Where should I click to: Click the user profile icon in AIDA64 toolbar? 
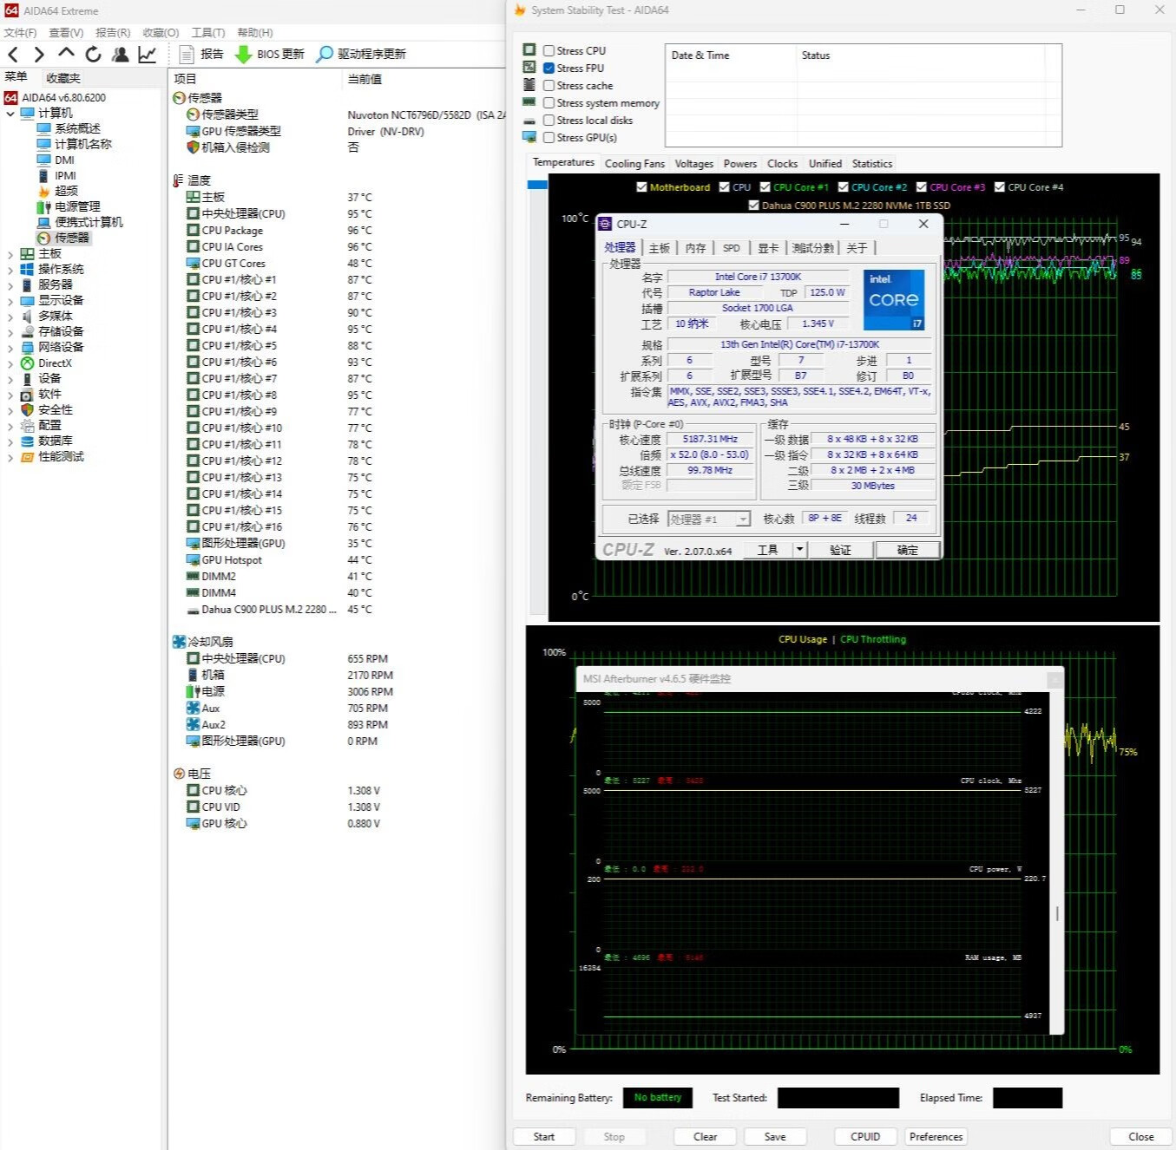pyautogui.click(x=121, y=55)
